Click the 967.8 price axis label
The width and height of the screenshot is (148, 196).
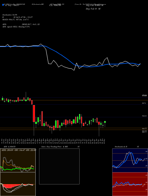coord(144,103)
